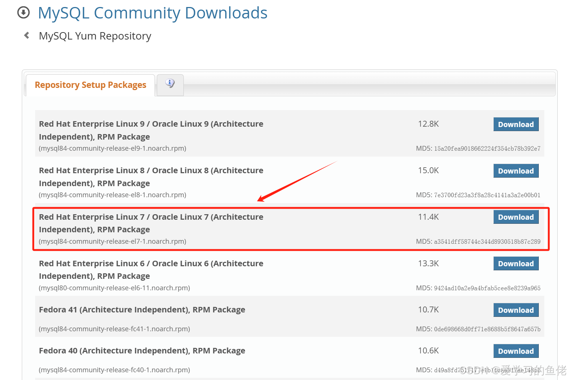The height and width of the screenshot is (380, 568).
Task: Download the Red Hat Enterprise Linux 9 package
Action: click(516, 124)
